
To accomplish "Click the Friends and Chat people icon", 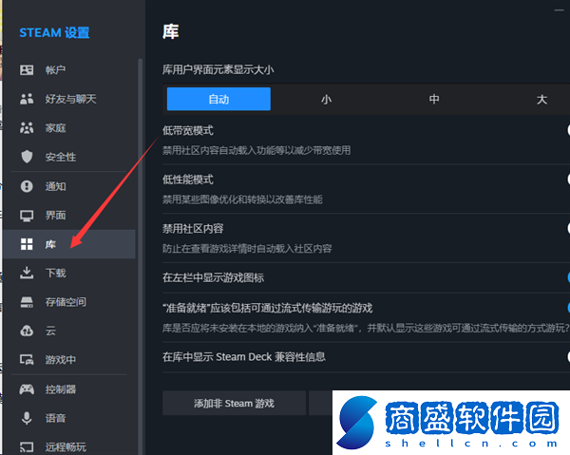I will 27,99.
